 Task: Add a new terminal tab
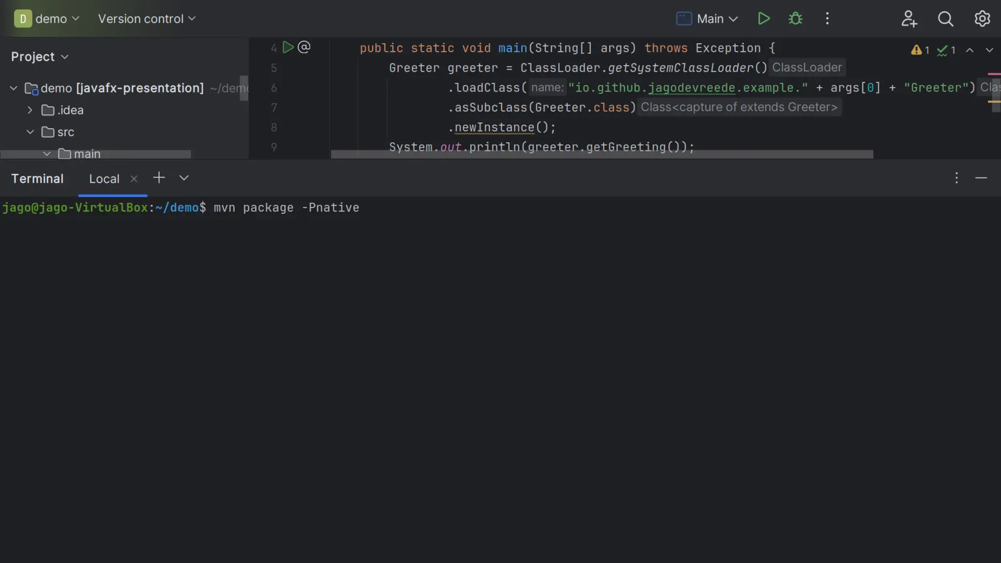159,178
